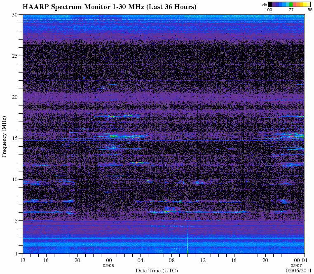This screenshot has height=274, width=314.
Task: Pick the amber legend swatch
Action: 301,4
